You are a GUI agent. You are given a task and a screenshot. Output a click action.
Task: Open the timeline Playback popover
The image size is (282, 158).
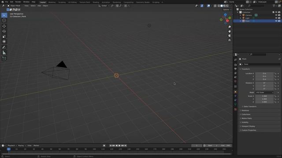pos(12,146)
